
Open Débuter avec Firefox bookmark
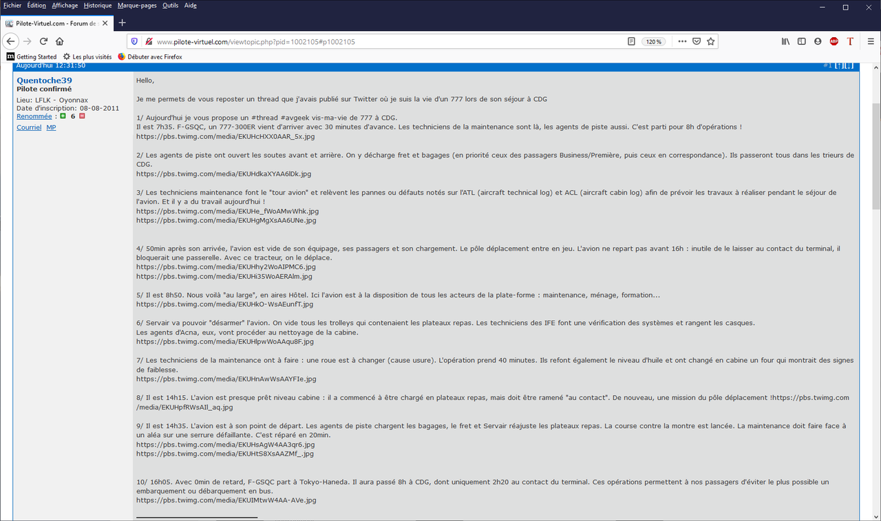pyautogui.click(x=150, y=56)
